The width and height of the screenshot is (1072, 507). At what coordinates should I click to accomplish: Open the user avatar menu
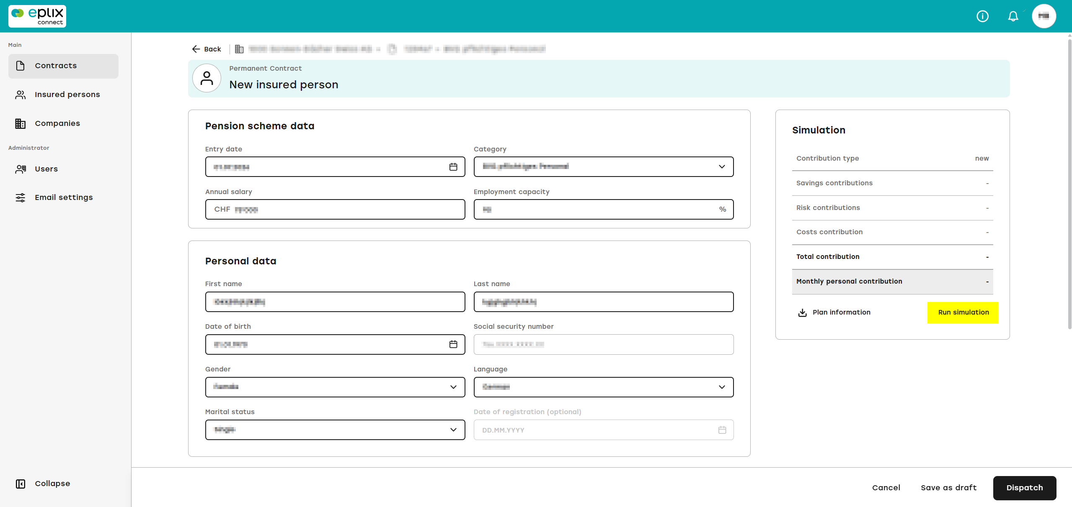coord(1044,16)
